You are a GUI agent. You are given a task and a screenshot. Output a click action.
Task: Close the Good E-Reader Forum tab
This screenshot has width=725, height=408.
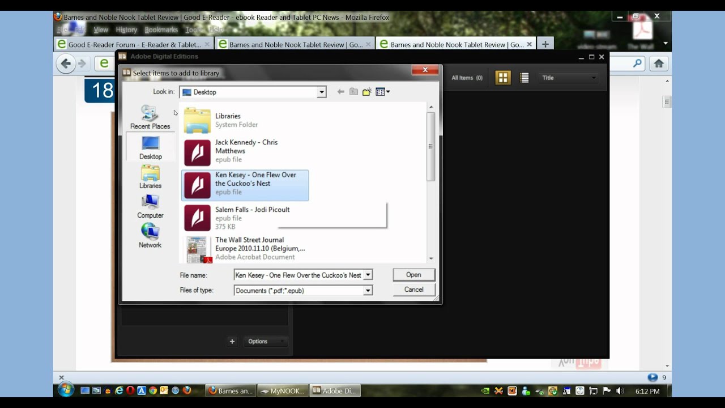pyautogui.click(x=207, y=44)
